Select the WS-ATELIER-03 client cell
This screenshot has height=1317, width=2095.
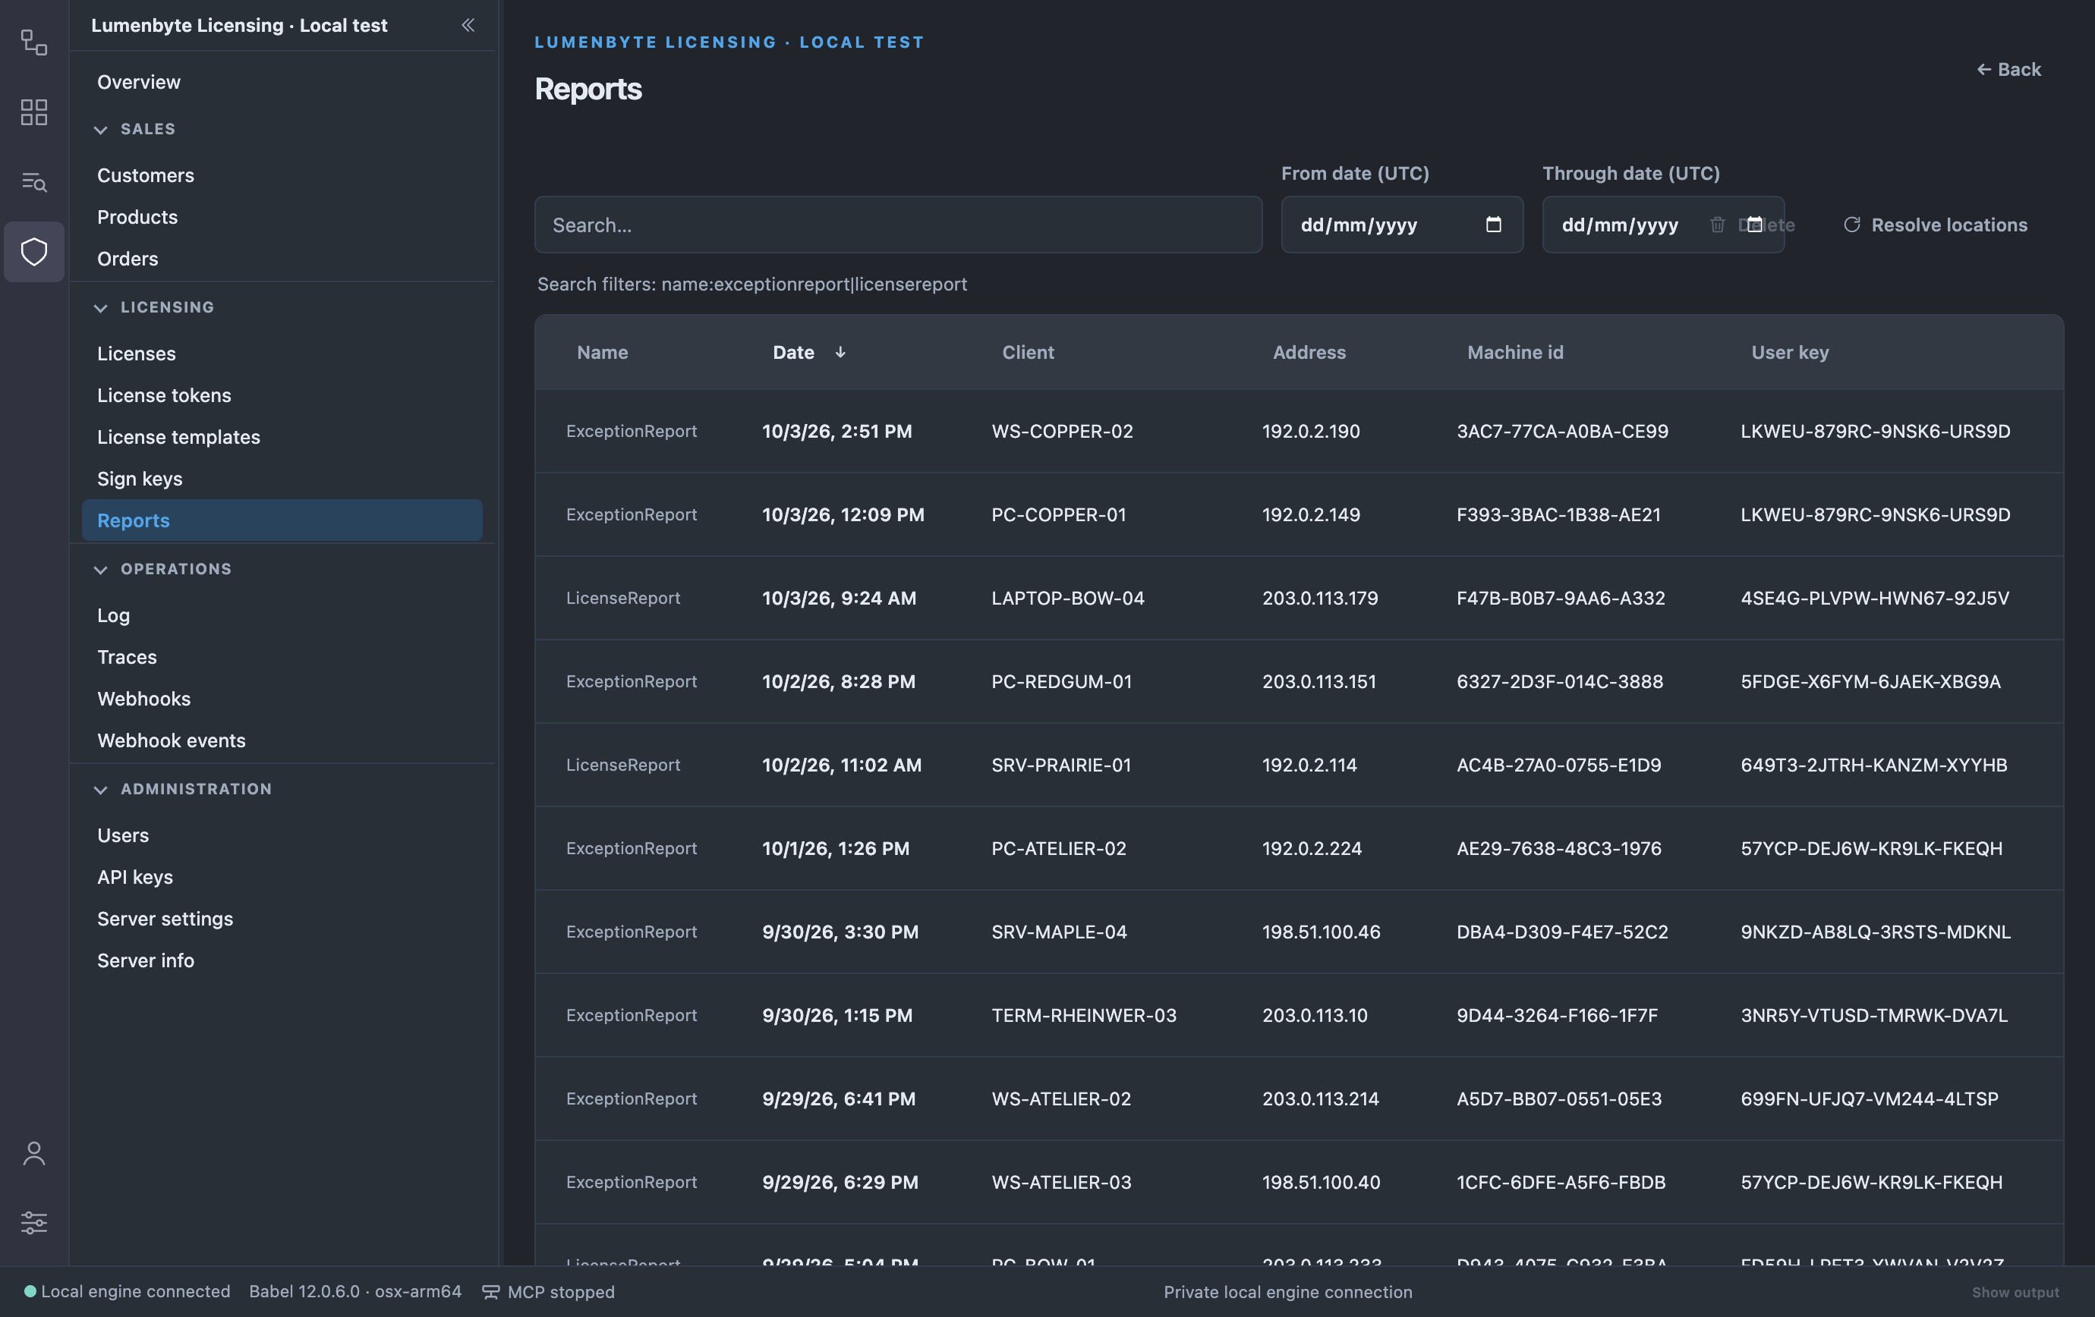click(1061, 1182)
